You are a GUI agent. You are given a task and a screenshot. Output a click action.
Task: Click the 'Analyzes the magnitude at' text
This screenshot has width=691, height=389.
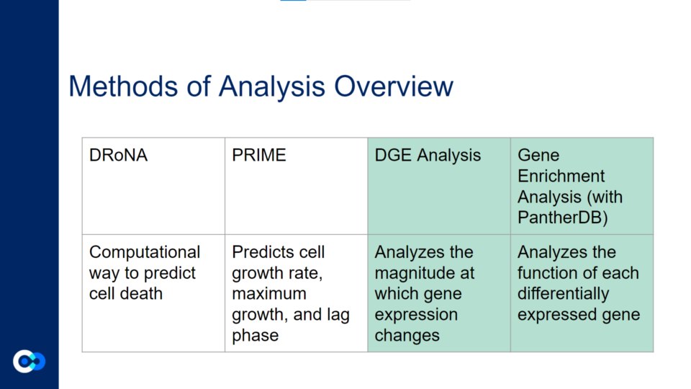(423, 263)
